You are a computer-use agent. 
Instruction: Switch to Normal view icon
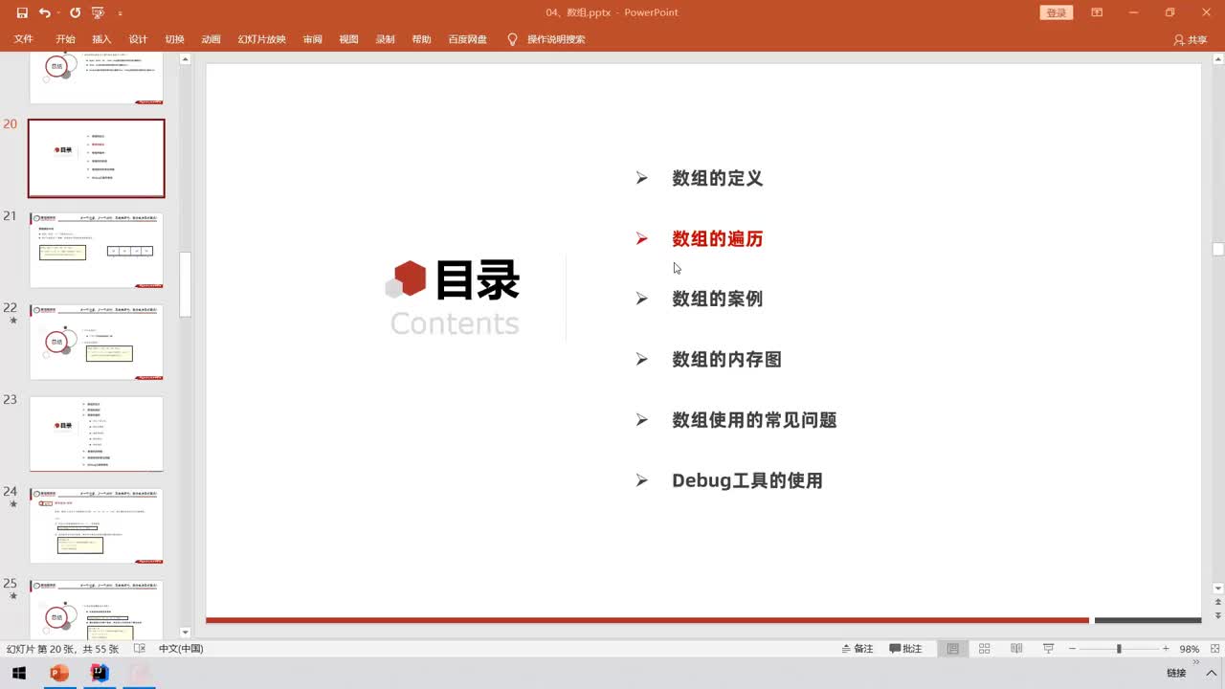[953, 649]
